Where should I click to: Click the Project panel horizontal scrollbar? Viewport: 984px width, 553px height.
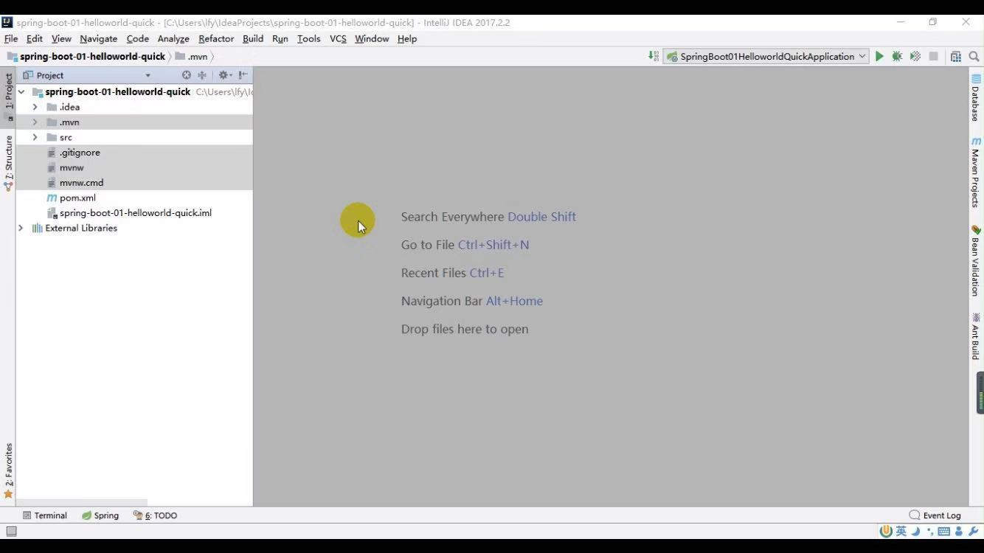click(x=82, y=502)
